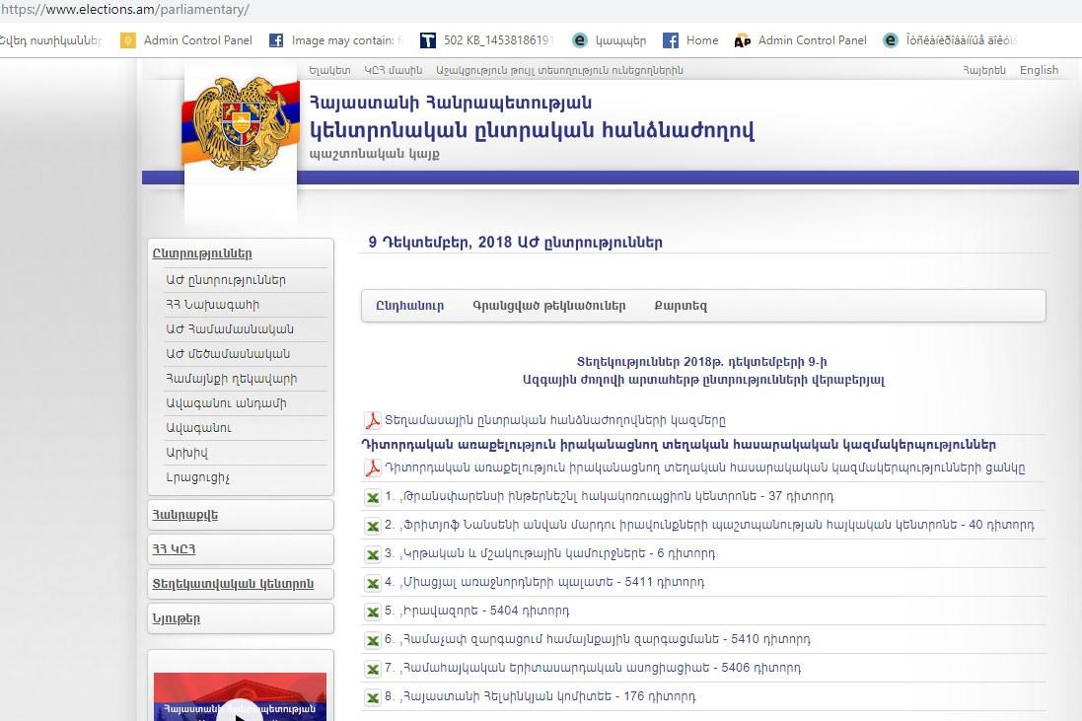Image resolution: width=1082 pixels, height=721 pixels.
Task: Switch site language to English
Action: pos(1040,70)
